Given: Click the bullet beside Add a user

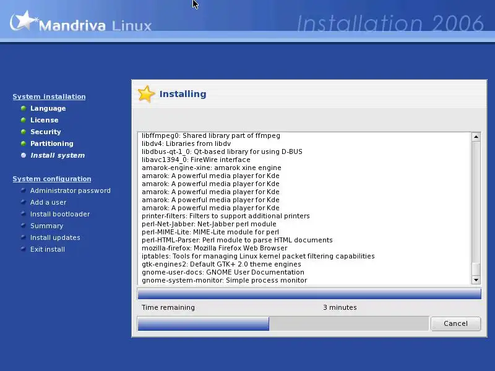Looking at the screenshot, I should point(24,202).
